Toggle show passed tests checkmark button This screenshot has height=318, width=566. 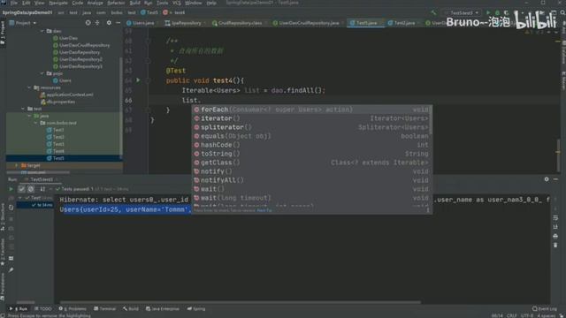point(21,189)
